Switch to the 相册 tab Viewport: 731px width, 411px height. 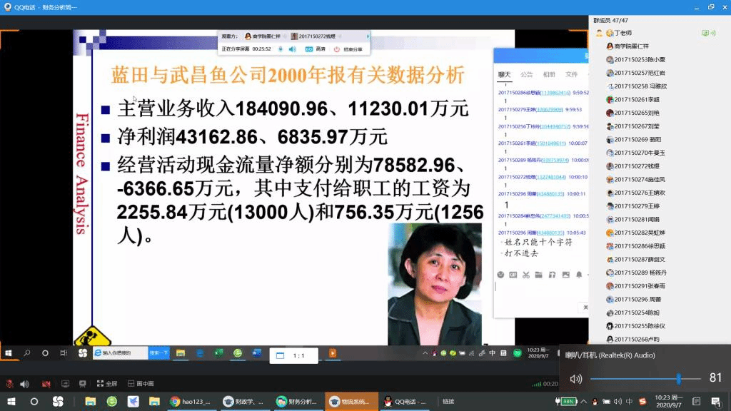pyautogui.click(x=548, y=74)
